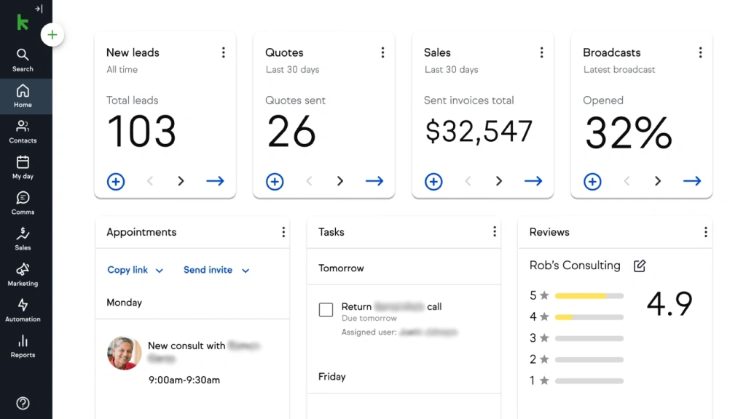Show previous stat in New leads card
The image size is (746, 419).
pos(150,181)
